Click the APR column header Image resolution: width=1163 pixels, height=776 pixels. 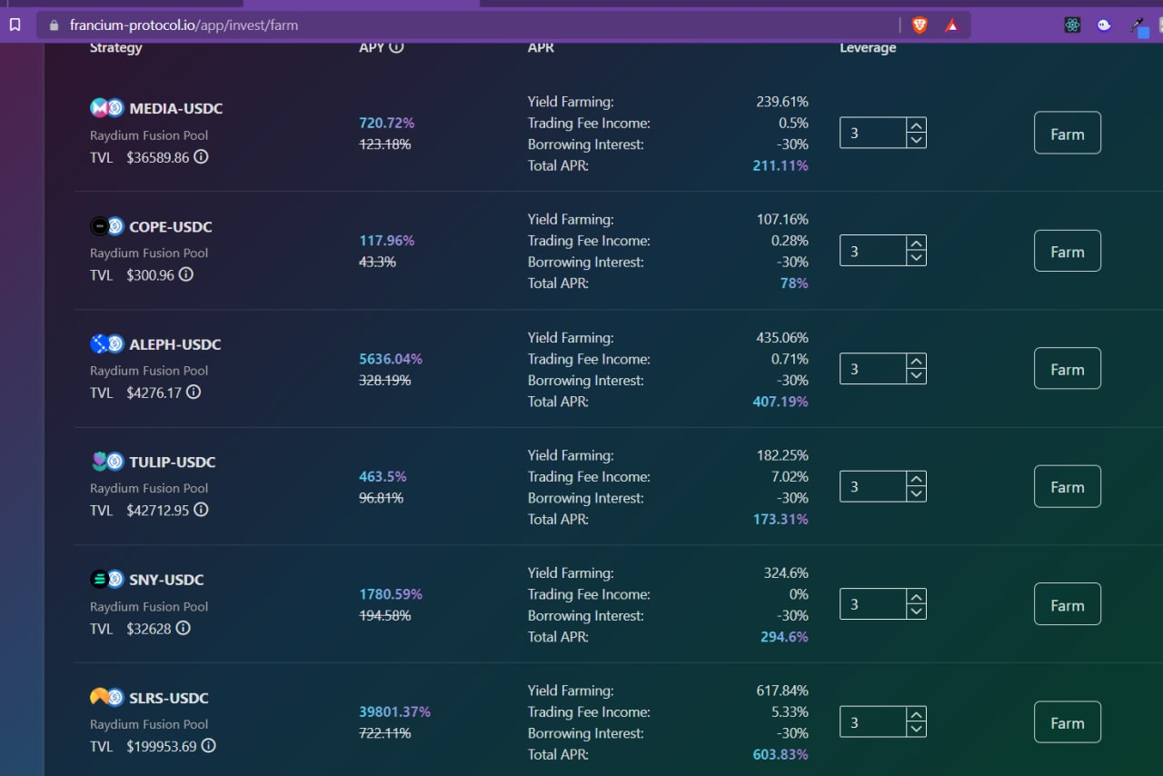point(541,47)
